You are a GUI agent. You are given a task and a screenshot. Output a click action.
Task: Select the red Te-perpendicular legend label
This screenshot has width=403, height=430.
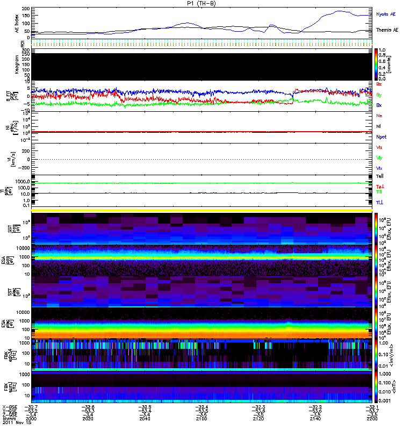(x=380, y=187)
